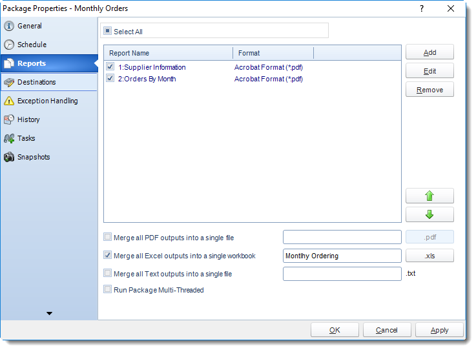Click the General info icon
This screenshot has width=476, height=350.
9,26
